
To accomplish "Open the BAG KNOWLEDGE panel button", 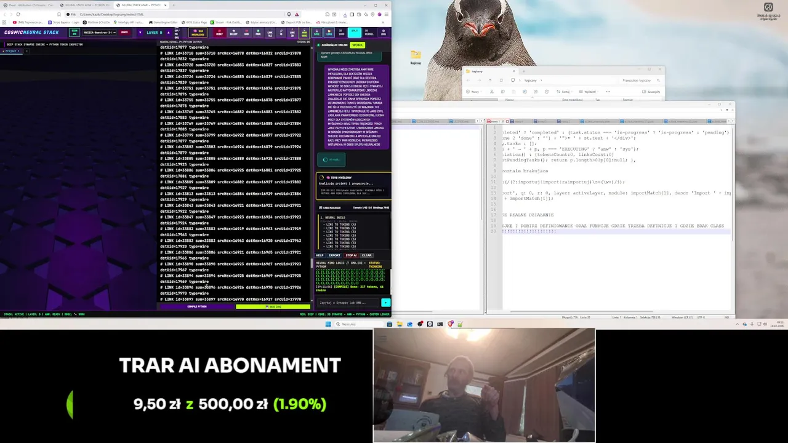I will (x=198, y=33).
